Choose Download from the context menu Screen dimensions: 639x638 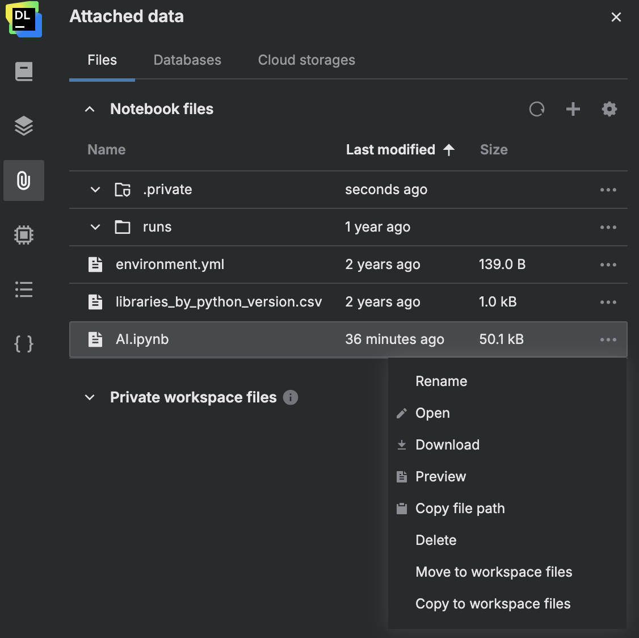click(x=448, y=444)
